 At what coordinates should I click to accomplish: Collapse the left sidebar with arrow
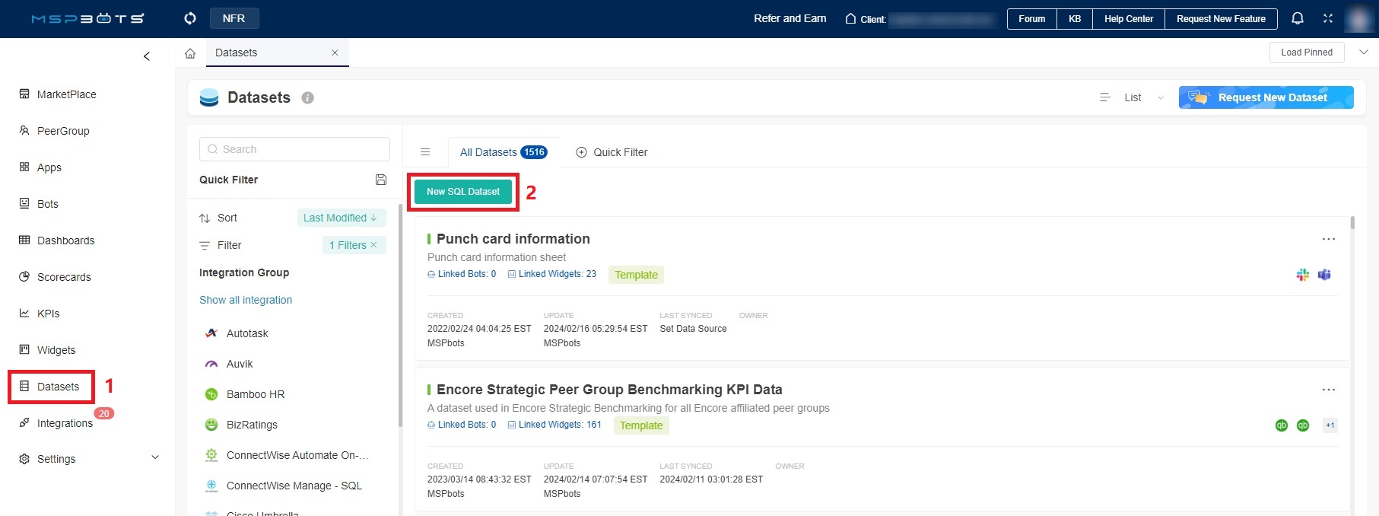coord(147,56)
